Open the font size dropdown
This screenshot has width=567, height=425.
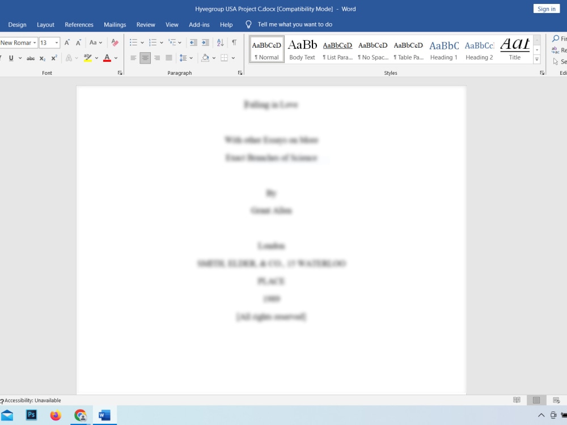pyautogui.click(x=57, y=42)
